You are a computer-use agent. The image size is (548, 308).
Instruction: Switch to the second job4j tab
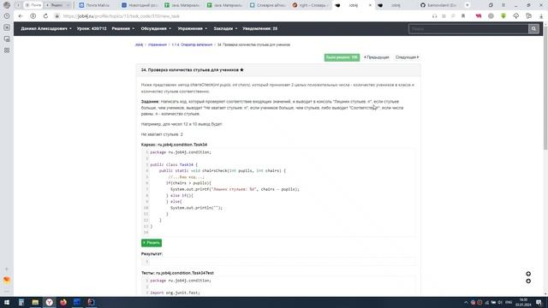395,5
